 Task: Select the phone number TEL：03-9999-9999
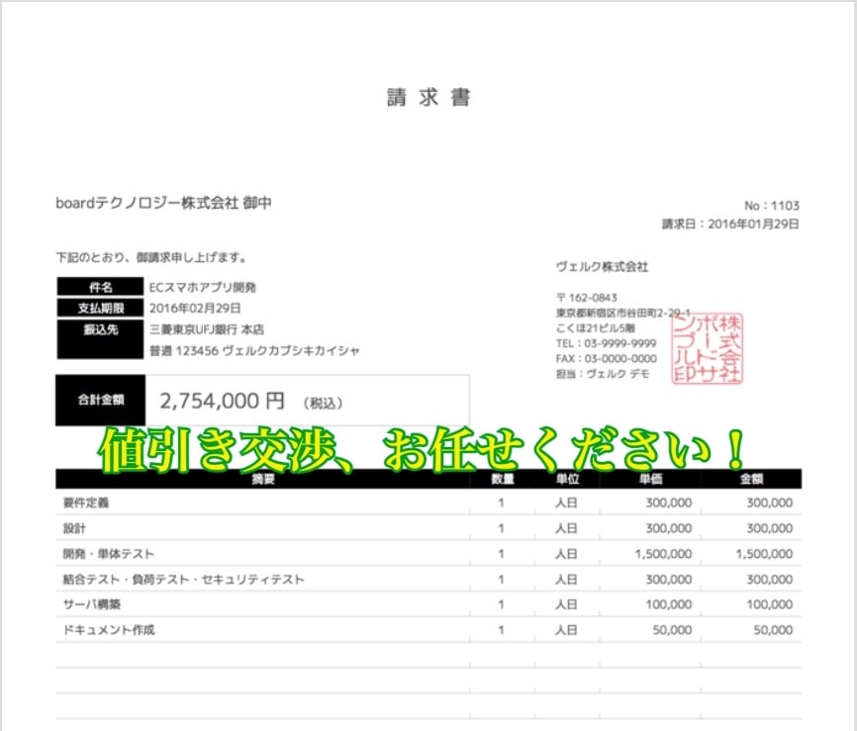tap(606, 343)
